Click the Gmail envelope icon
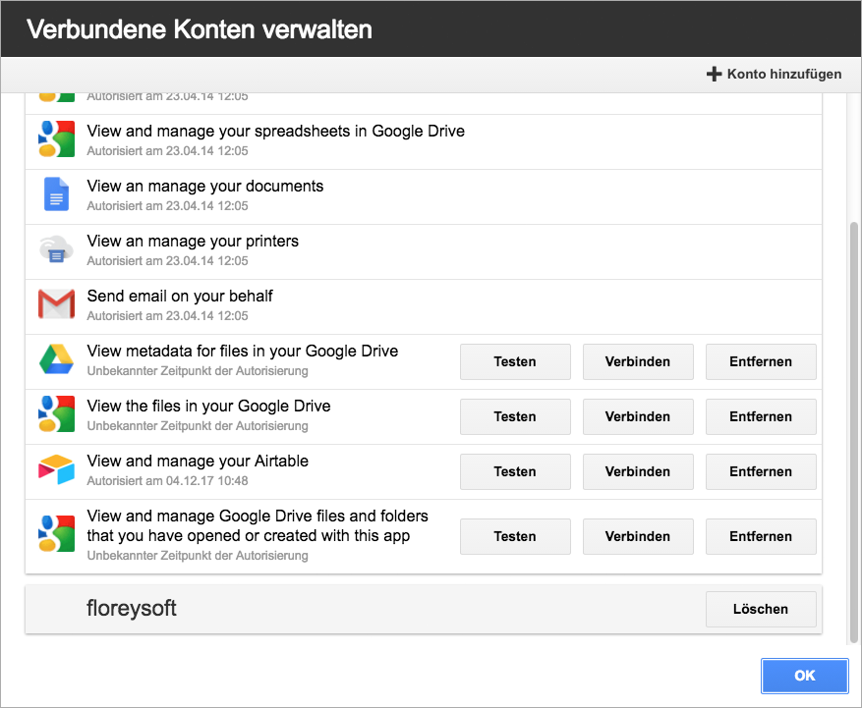 (56, 303)
